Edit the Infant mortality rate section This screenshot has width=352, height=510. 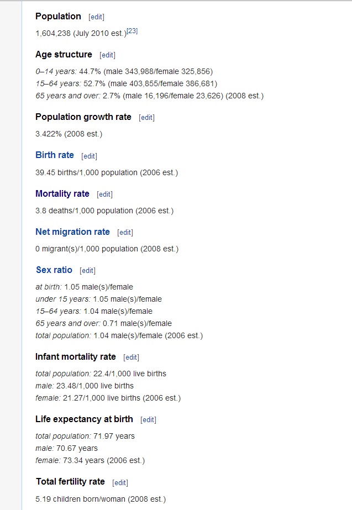[131, 357]
